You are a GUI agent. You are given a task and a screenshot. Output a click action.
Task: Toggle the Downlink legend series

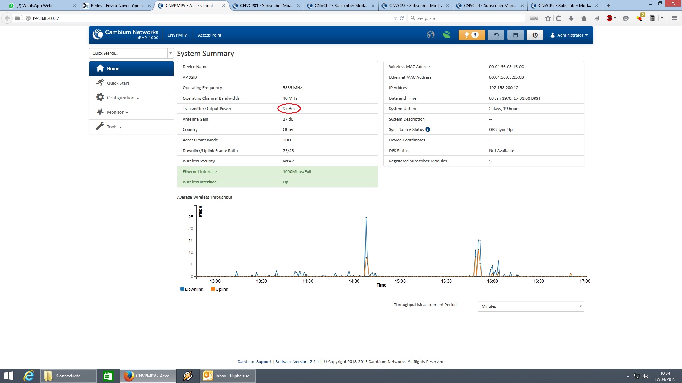pyautogui.click(x=192, y=289)
